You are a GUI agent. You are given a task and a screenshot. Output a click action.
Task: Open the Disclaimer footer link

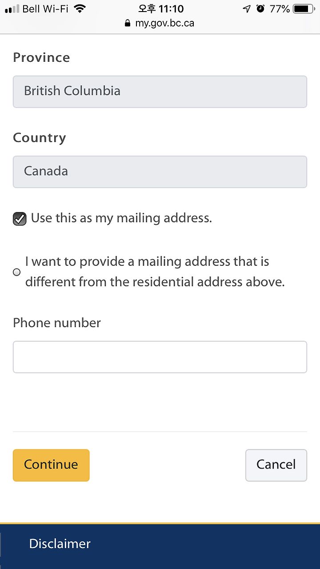pos(60,544)
